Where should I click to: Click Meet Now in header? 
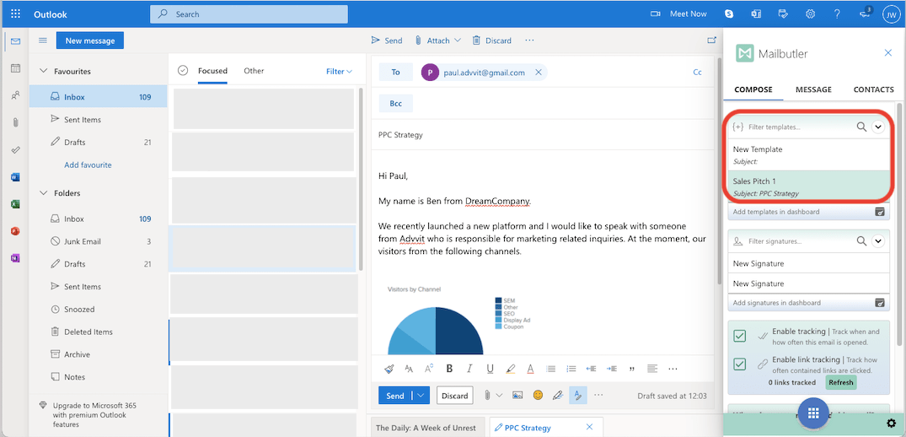pos(689,13)
